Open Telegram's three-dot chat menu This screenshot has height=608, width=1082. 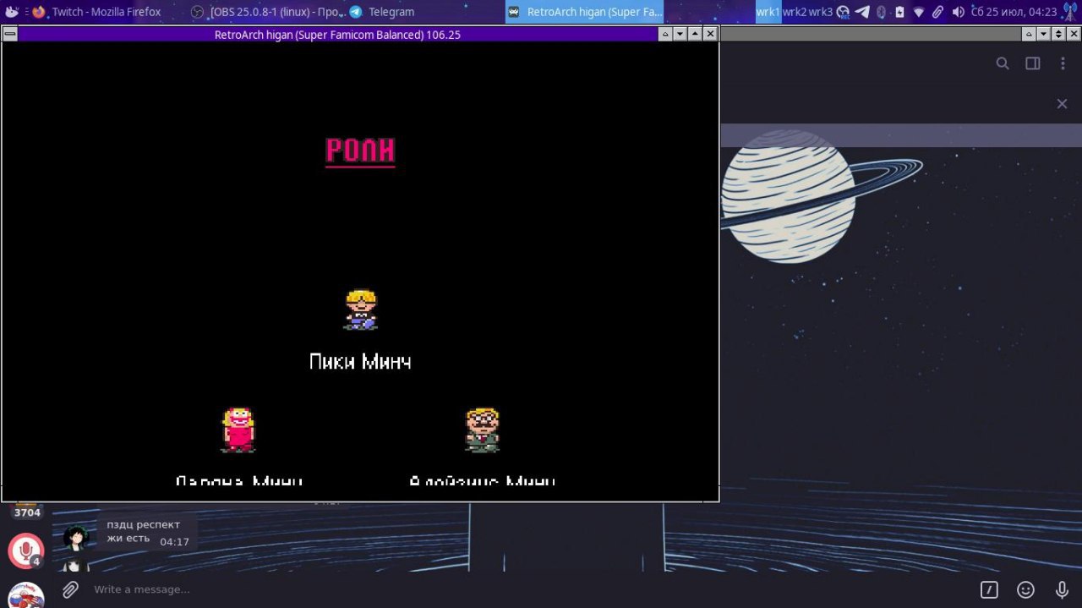tap(1063, 63)
